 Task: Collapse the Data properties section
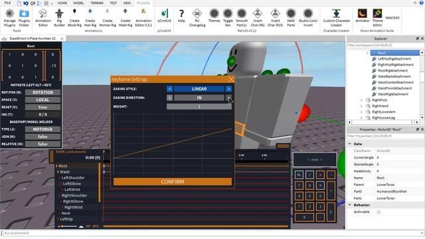point(350,144)
